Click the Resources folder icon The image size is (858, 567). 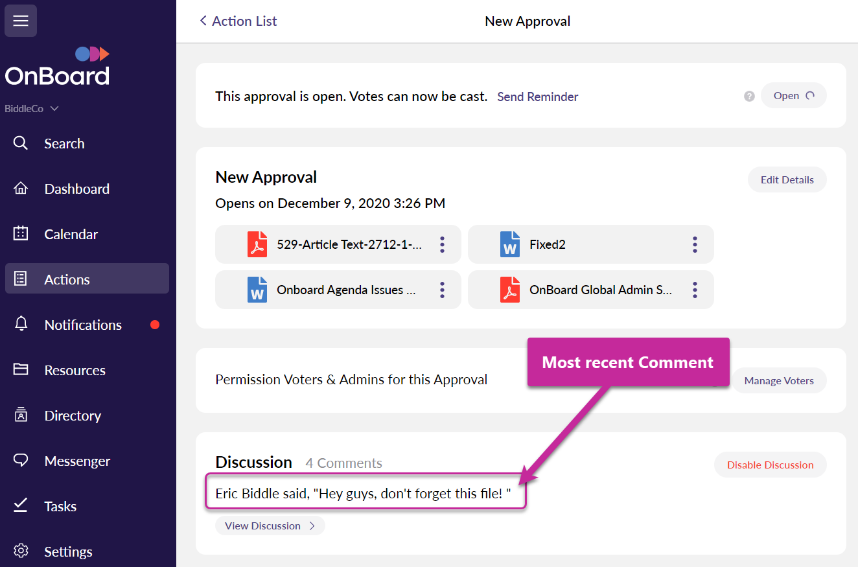pos(21,369)
